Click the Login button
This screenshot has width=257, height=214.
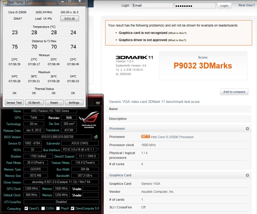(224, 5)
